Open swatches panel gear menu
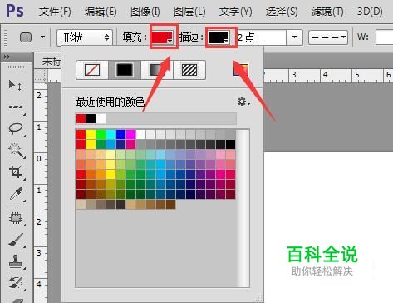 (243, 102)
